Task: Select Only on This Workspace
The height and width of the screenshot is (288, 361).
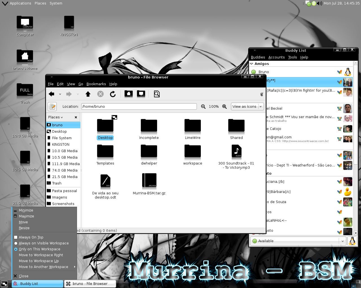Action: coord(45,249)
